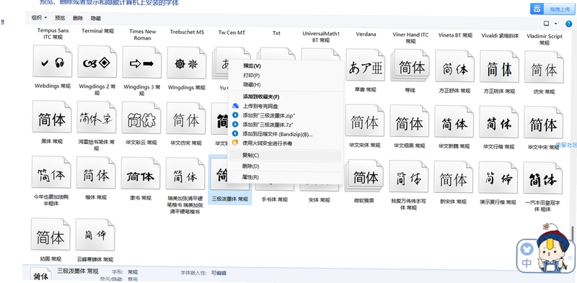Open the view options dropdown arrow
This screenshot has height=283, width=577.
tap(556, 24)
